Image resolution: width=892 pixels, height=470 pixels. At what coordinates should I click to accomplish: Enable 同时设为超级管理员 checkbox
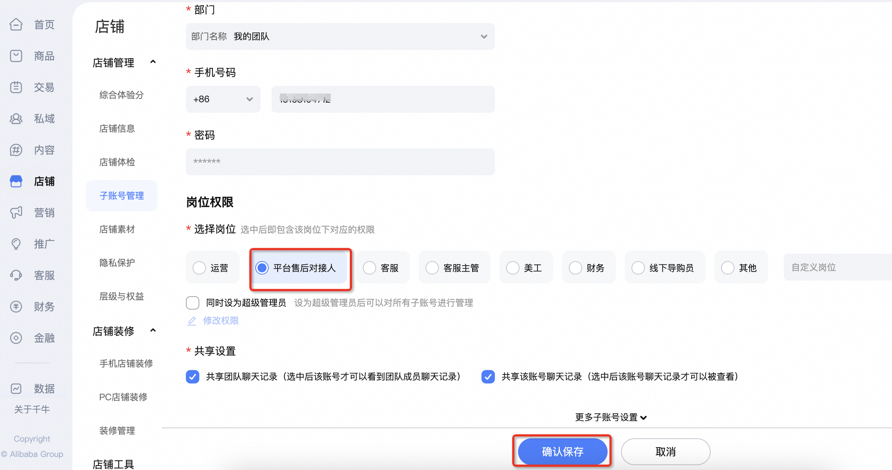click(x=193, y=303)
